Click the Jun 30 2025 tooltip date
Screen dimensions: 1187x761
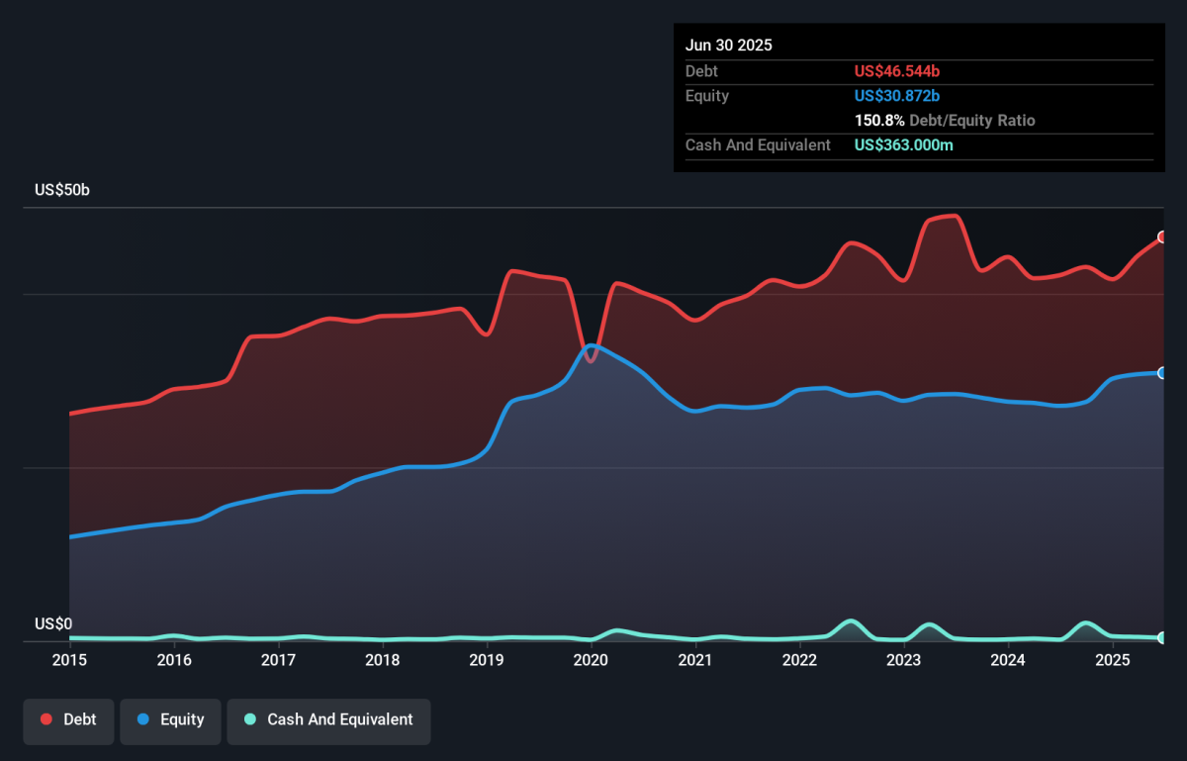729,46
